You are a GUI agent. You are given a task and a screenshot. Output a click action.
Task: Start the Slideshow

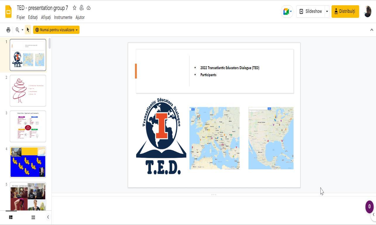click(310, 11)
